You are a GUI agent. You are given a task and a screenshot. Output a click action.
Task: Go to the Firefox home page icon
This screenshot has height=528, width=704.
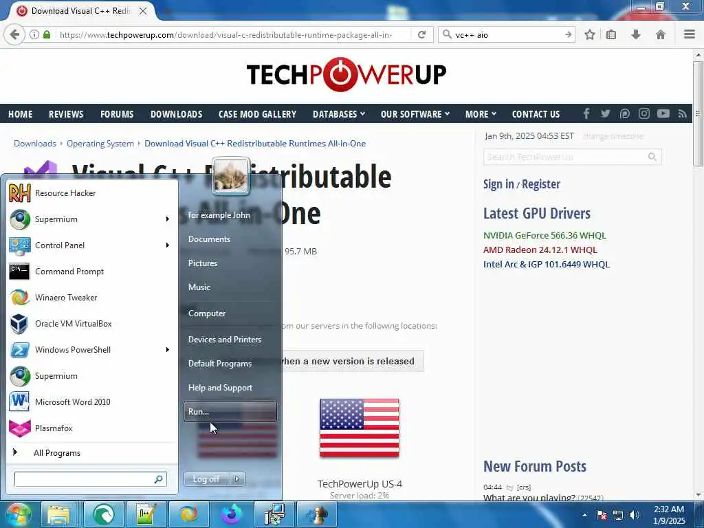660,34
